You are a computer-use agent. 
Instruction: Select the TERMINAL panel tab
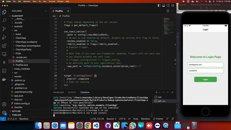(x=85, y=92)
